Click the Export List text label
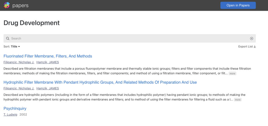 click(x=245, y=47)
